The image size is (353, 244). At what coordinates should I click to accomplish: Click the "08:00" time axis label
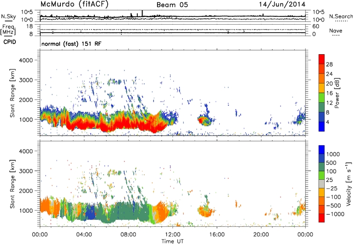point(128,235)
